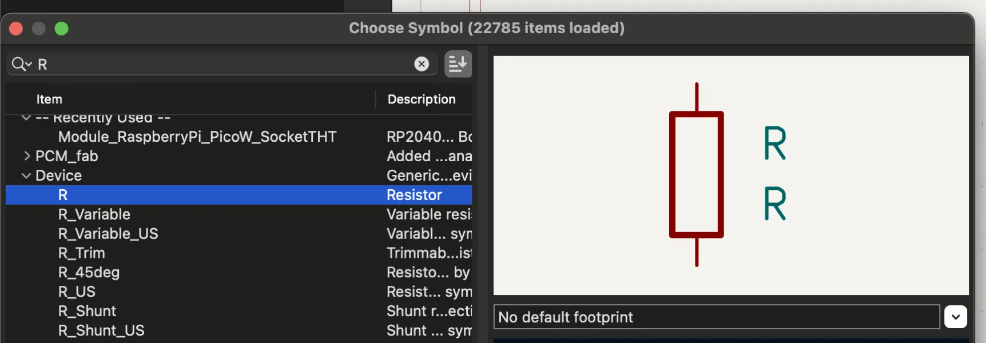Image resolution: width=986 pixels, height=343 pixels.
Task: Select the R_Variable symbol
Action: pyautogui.click(x=94, y=214)
